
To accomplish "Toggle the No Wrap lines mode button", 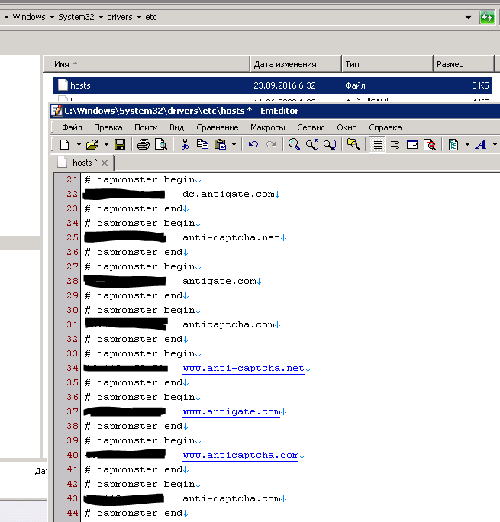I will click(378, 145).
